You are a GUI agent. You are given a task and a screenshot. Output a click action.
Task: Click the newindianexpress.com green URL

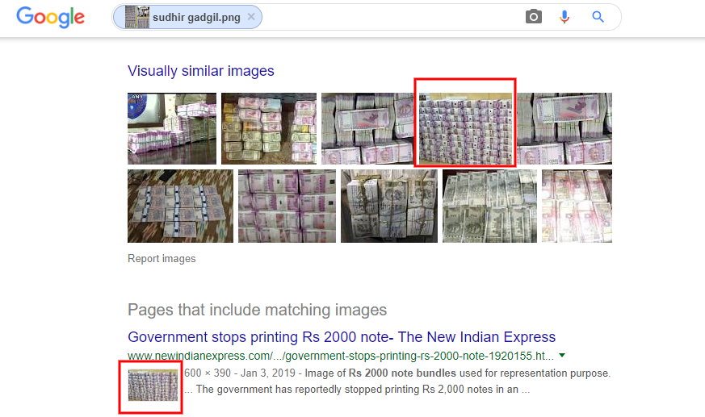coord(340,356)
